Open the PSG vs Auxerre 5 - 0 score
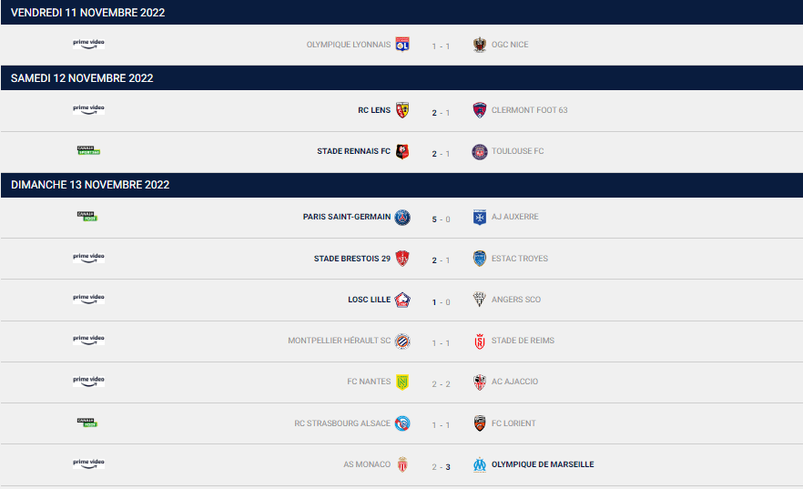The height and width of the screenshot is (489, 803). [441, 219]
